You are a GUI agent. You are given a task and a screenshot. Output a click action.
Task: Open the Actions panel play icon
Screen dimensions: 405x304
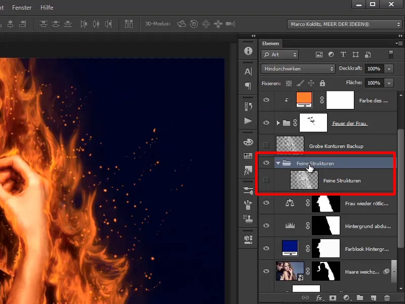248,121
